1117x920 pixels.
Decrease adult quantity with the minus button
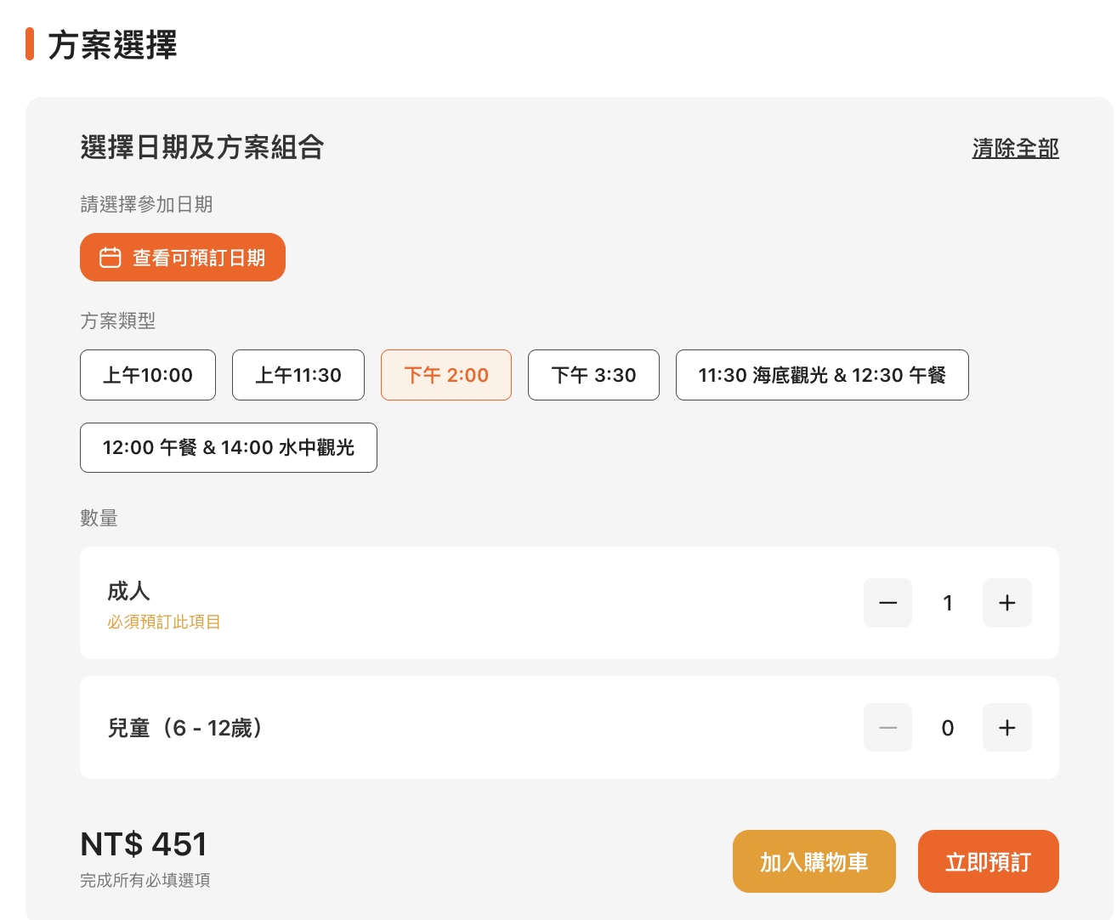click(887, 603)
